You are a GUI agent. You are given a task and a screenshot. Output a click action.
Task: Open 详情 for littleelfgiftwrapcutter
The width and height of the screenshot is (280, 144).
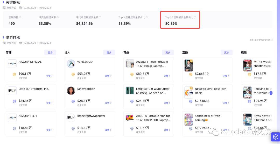coord(108,130)
